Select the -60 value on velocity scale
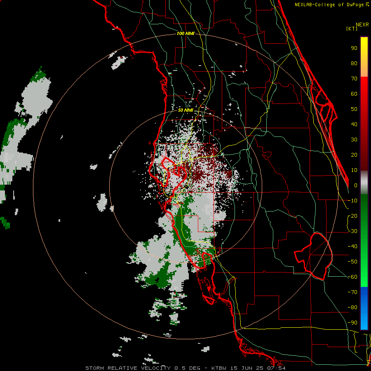The image size is (371, 371). point(352,277)
